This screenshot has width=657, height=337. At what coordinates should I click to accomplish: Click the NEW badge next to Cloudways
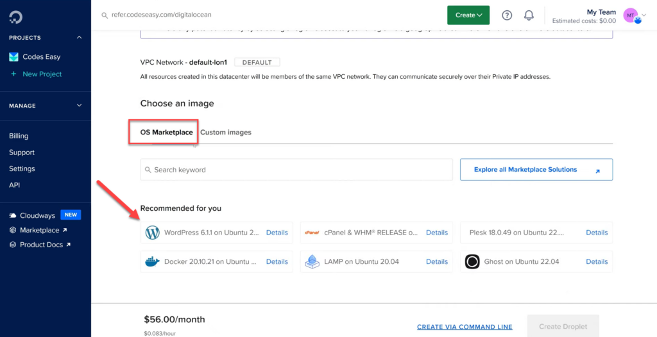click(71, 215)
